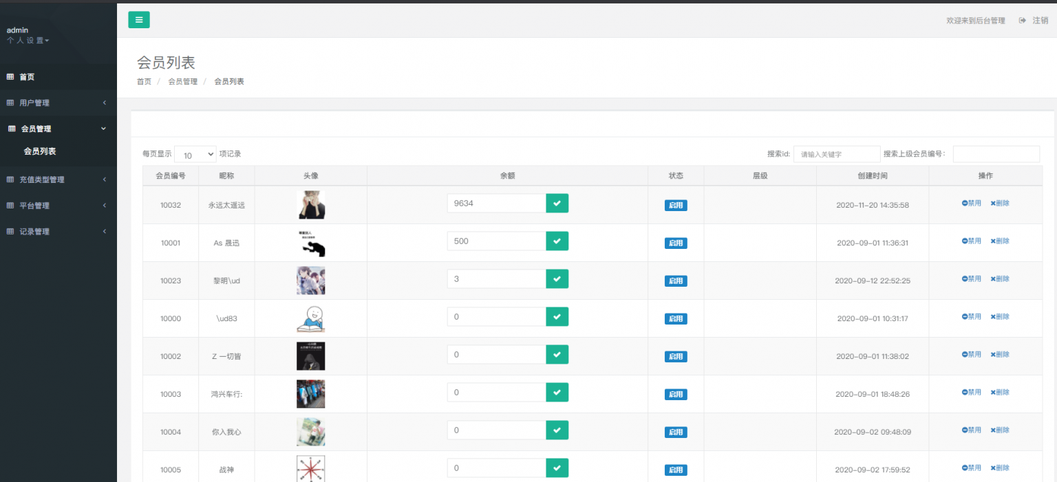
Task: Open the records-per-page dropdown showing 10
Action: (x=195, y=155)
